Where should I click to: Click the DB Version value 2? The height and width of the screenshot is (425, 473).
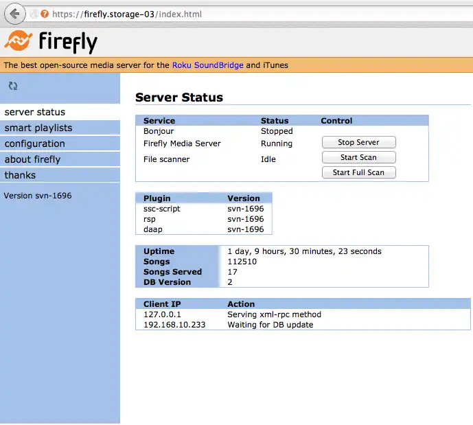[x=230, y=282]
